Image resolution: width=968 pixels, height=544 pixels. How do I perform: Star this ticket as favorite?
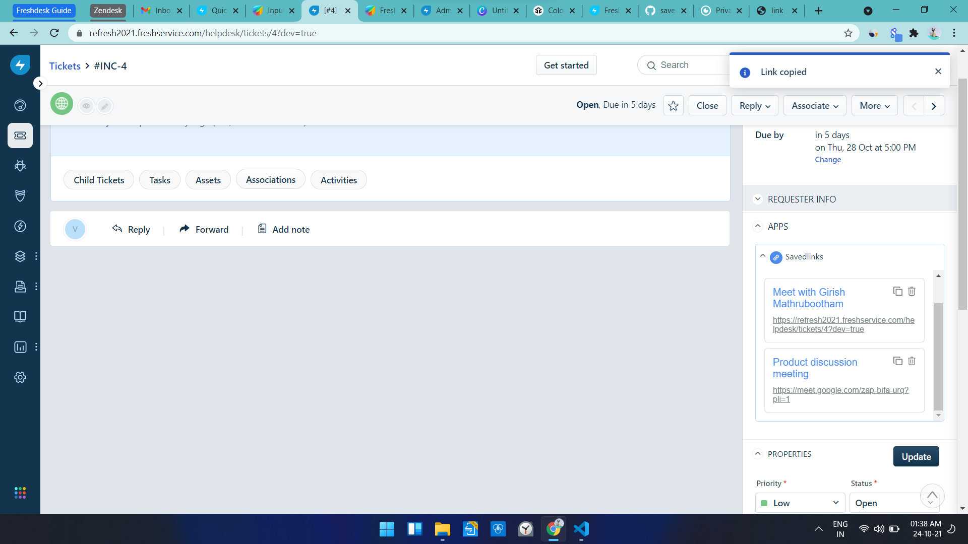(x=673, y=106)
